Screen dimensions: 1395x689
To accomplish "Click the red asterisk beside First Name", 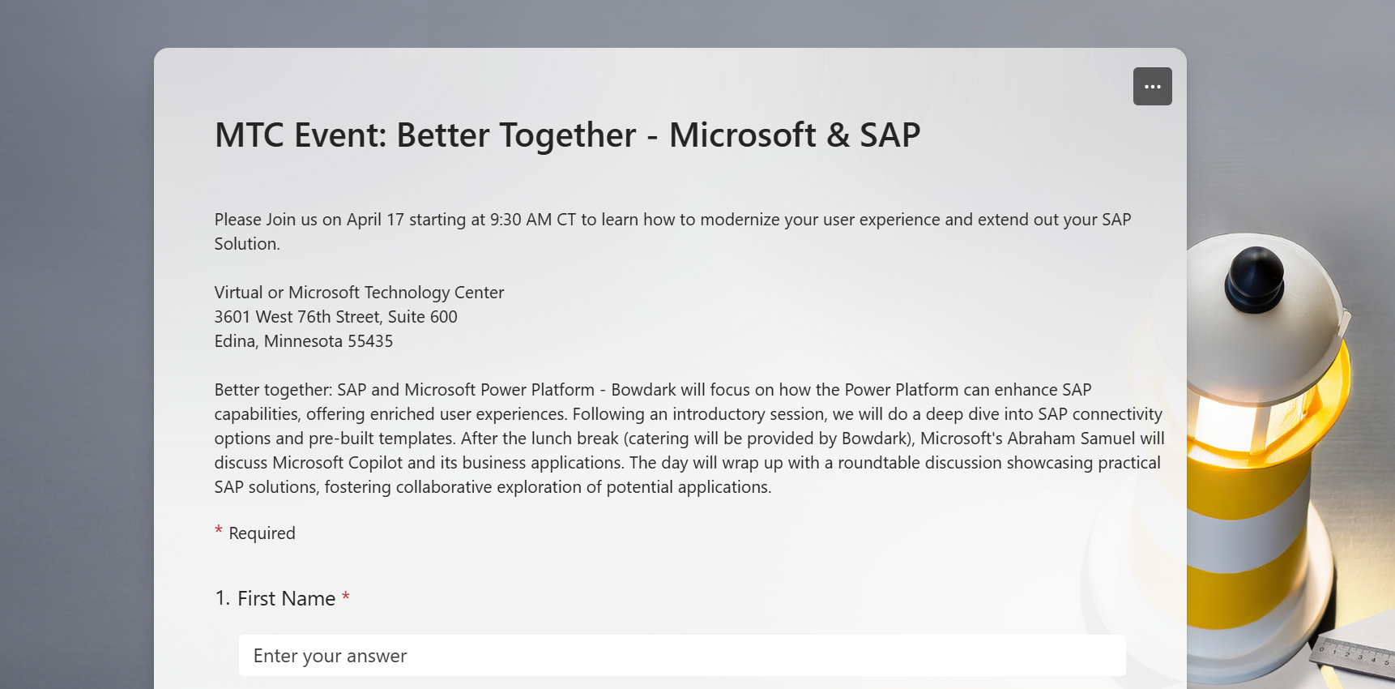I will pos(346,597).
